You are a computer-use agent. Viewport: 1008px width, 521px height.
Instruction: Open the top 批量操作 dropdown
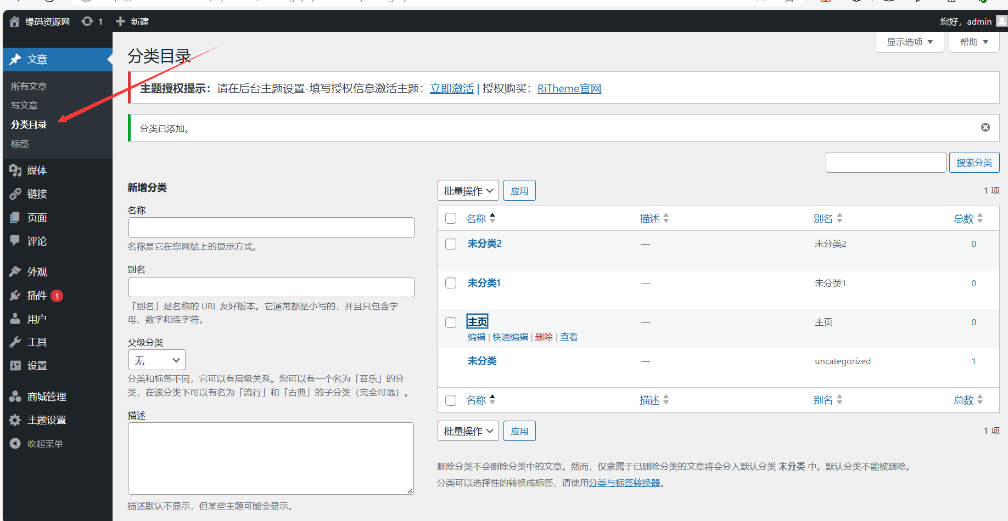pyautogui.click(x=468, y=191)
